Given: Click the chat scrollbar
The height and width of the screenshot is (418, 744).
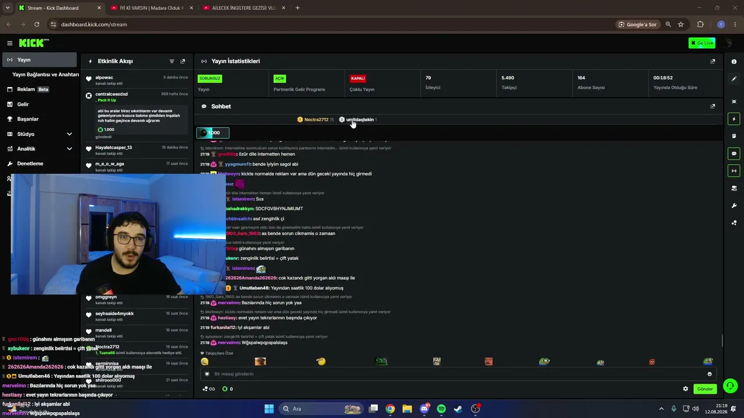Looking at the screenshot, I should click(x=722, y=341).
